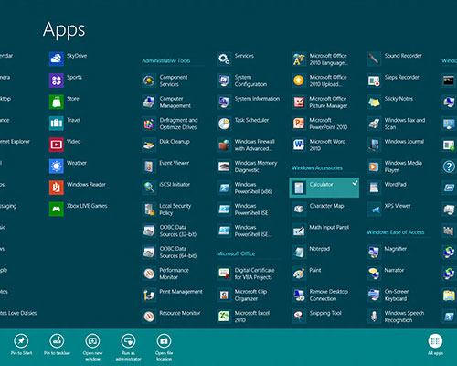Open XPS Viewer entry
Viewport: 457px width, 366px height.
(389, 210)
